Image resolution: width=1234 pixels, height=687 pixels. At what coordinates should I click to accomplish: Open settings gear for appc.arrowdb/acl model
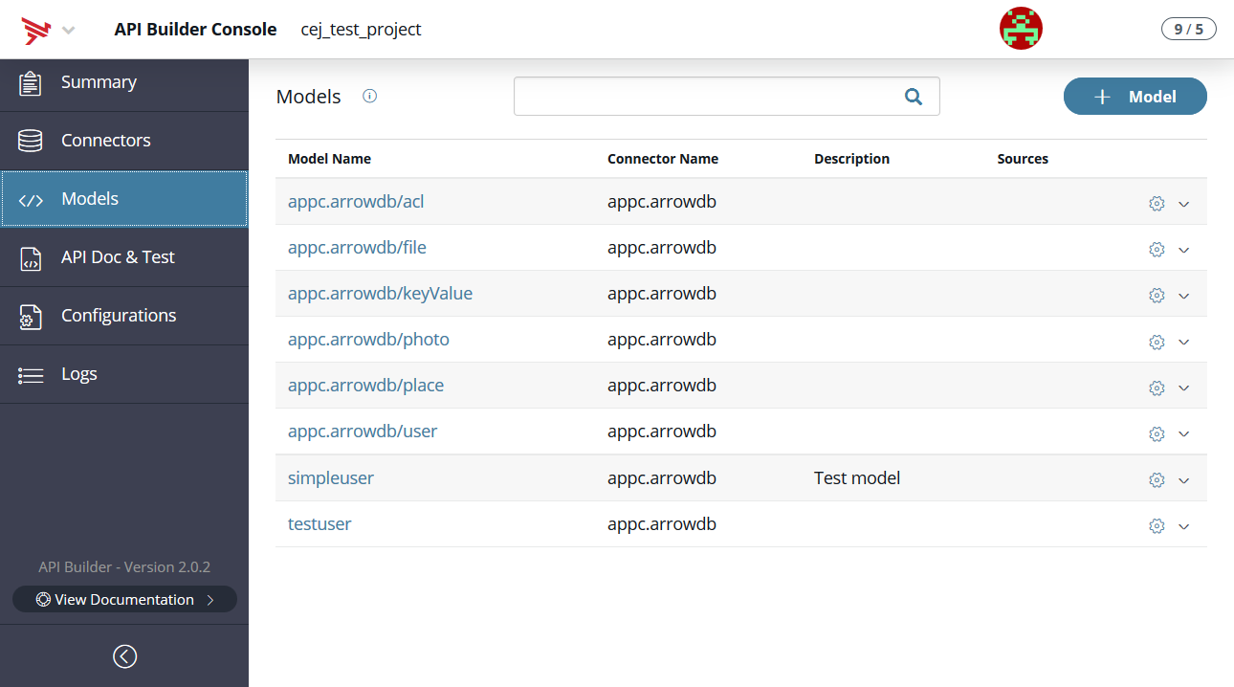(1157, 203)
